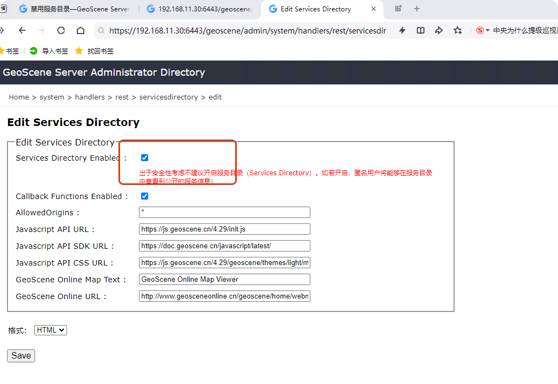Viewport: 558px width, 384px height.
Task: Switch to 禁用服务目录 GeoScene Server tab
Action: point(75,9)
